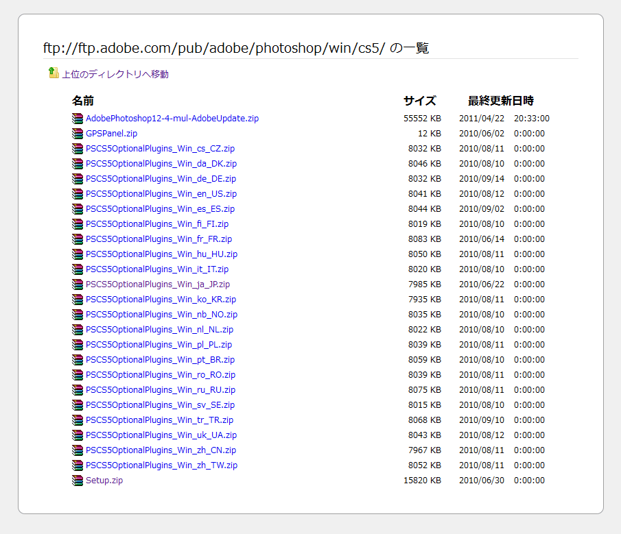Open PSCS5OptionalPlugins_Win_pl_PL.zip link

(159, 343)
